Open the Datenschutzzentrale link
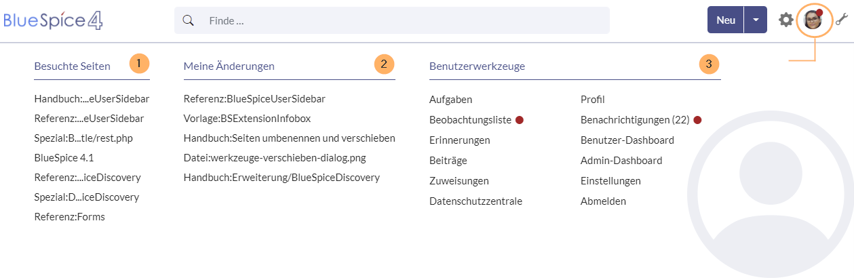 click(475, 201)
